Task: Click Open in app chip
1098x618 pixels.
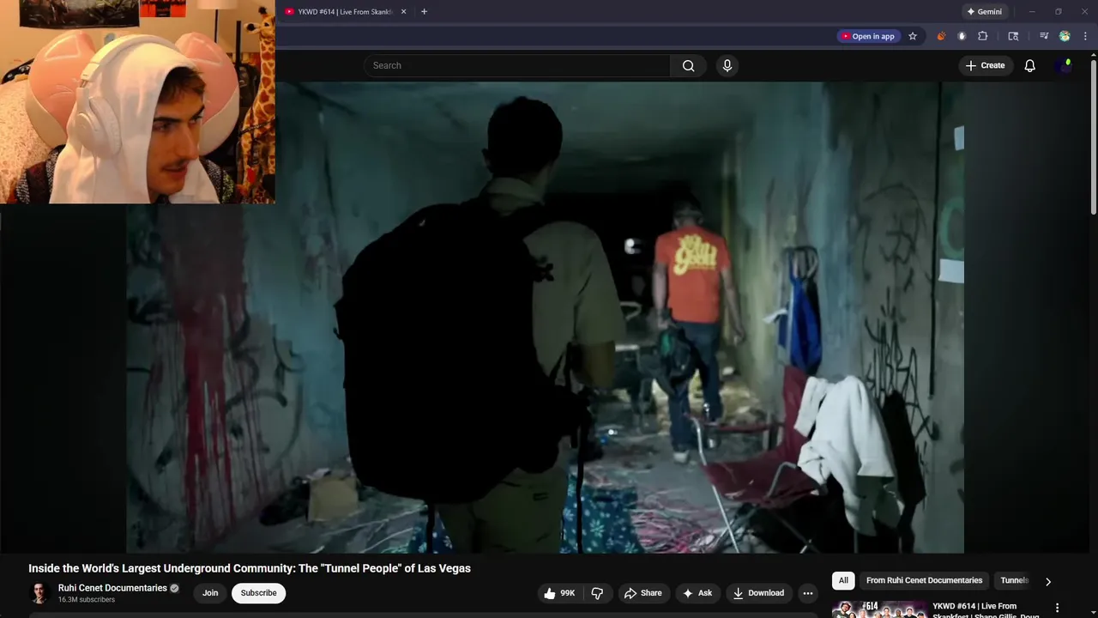Action: 868,36
